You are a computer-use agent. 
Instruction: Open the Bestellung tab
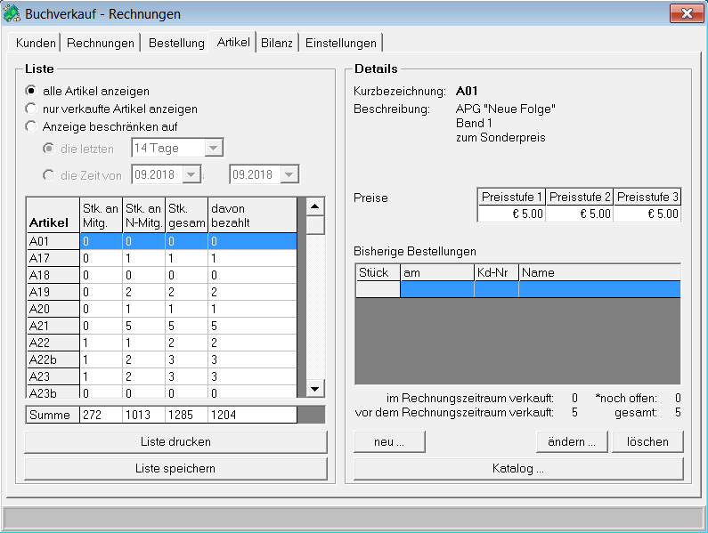pyautogui.click(x=175, y=43)
